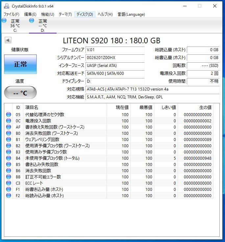Switch to drive C: disk tab
Image resolution: width=225 pixels, height=242 pixels.
point(15,25)
